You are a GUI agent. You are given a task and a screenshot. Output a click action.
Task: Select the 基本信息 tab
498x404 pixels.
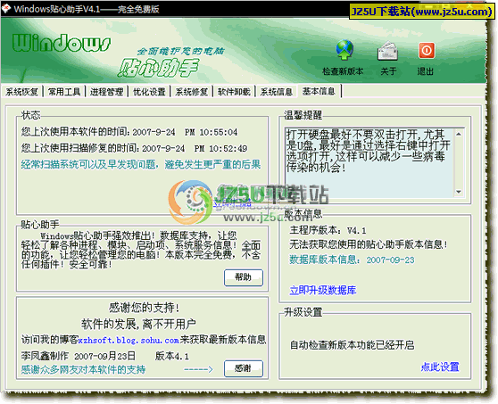(319, 91)
